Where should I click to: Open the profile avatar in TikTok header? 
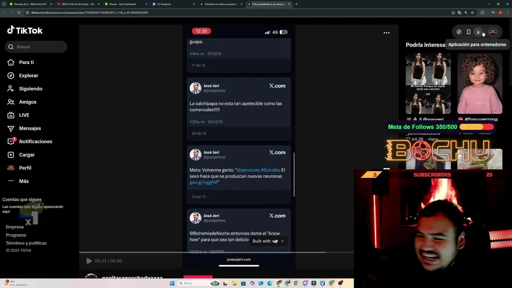[x=493, y=32]
